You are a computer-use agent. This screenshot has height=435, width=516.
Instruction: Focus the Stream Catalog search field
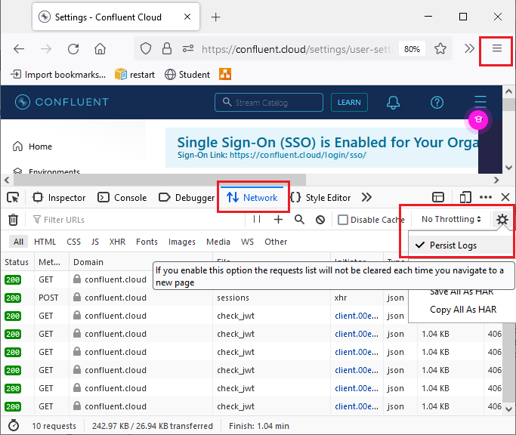pos(269,103)
